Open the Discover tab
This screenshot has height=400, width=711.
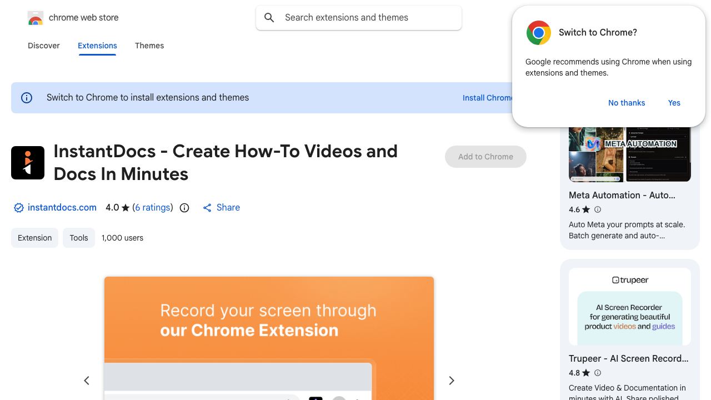pos(44,46)
